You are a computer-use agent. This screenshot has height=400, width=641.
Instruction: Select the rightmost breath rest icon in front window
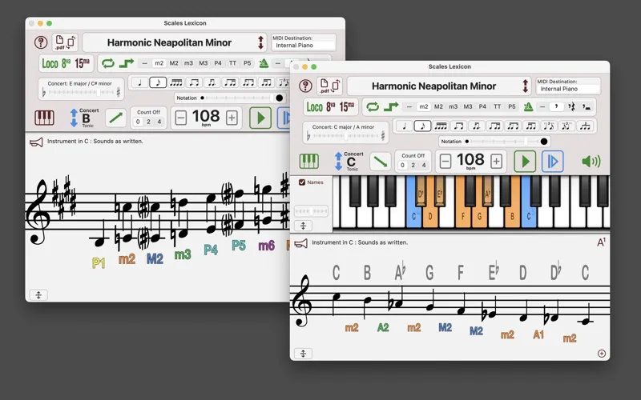click(x=587, y=107)
